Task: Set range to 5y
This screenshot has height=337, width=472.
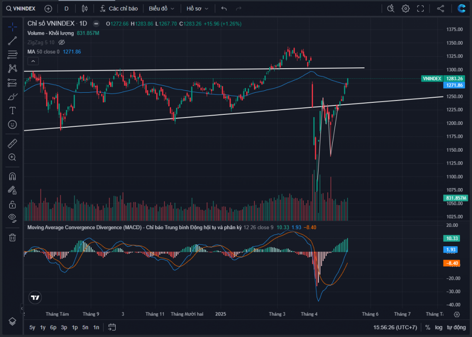Action: (32, 327)
